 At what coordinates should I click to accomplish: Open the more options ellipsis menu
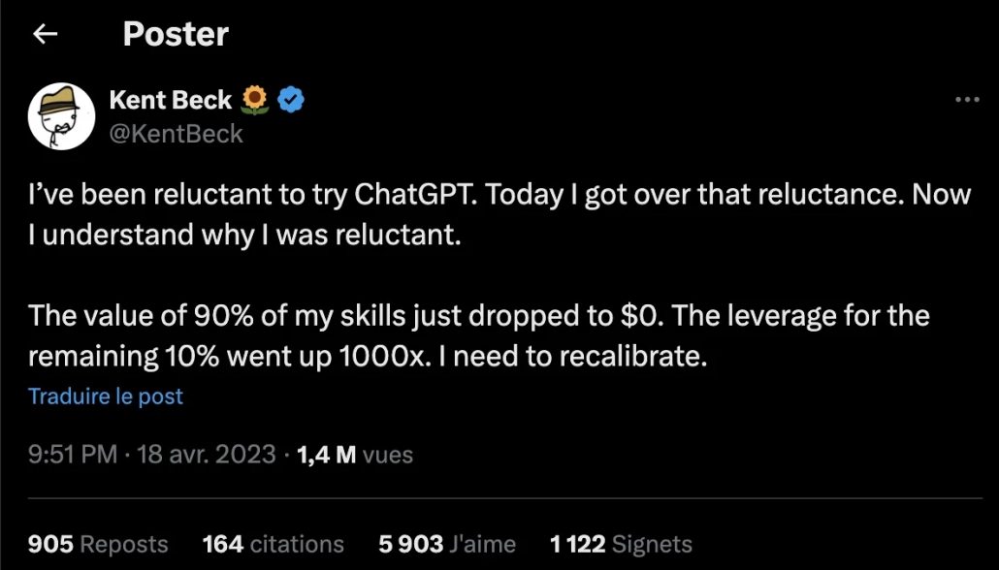click(x=966, y=98)
